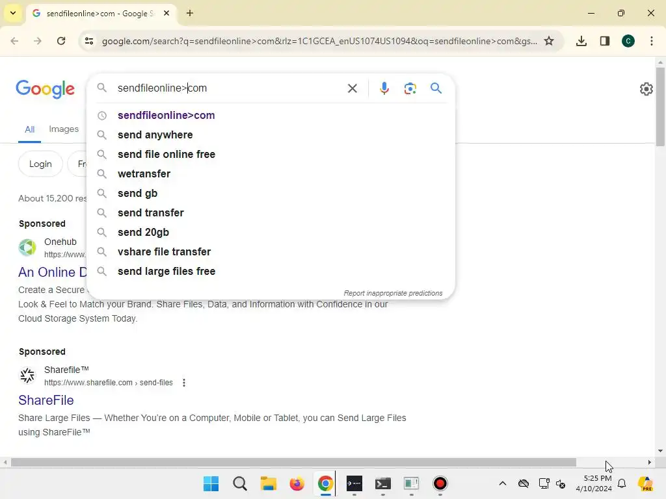Open the terminal app in taskbar
This screenshot has width=666, height=499.
click(382, 483)
